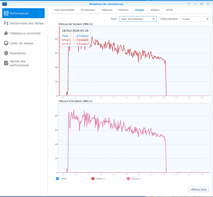Click the Gestionnaire des tâches icon
The image size is (213, 197).
pyautogui.click(x=6, y=23)
